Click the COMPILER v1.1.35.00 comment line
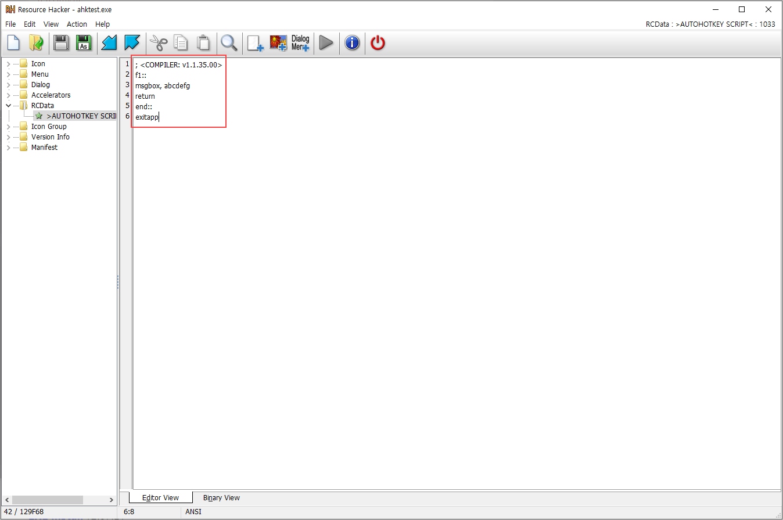This screenshot has width=783, height=520. (178, 65)
